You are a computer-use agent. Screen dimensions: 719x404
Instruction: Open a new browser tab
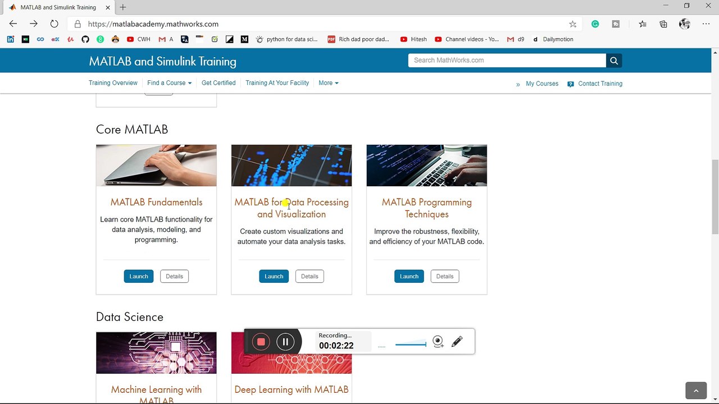tap(122, 7)
